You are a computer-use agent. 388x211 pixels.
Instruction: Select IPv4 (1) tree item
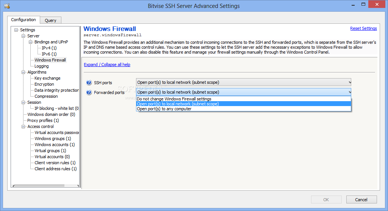pos(49,48)
